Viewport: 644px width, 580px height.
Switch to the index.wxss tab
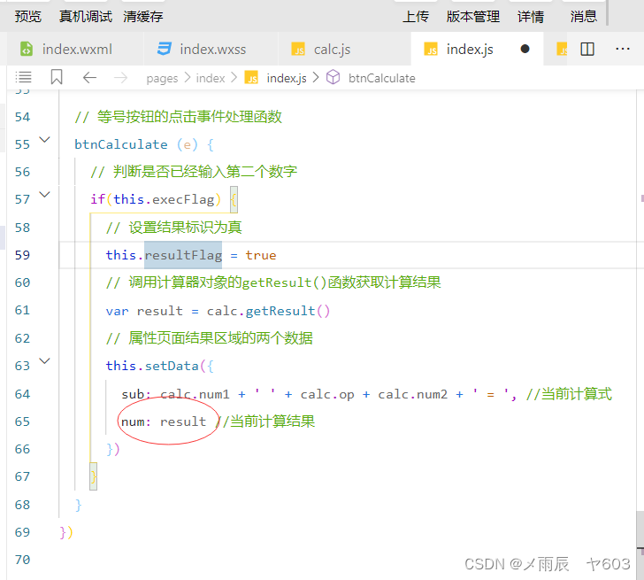point(211,50)
